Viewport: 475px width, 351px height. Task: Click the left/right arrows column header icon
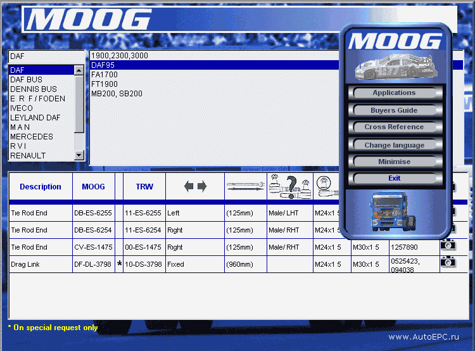[196, 186]
